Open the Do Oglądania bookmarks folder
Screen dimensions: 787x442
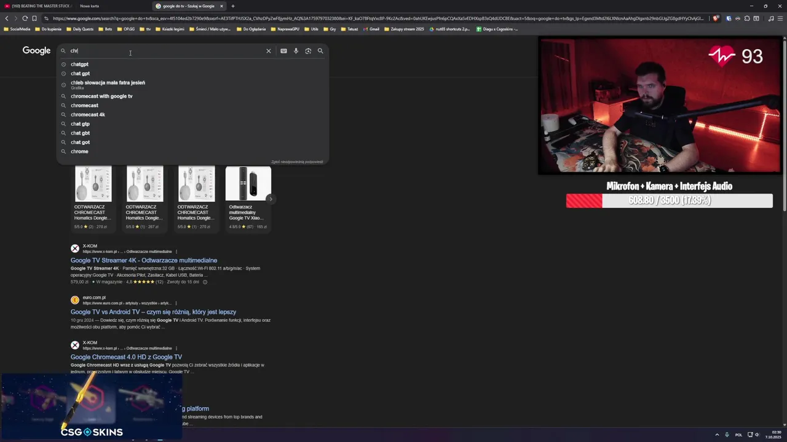(x=251, y=29)
